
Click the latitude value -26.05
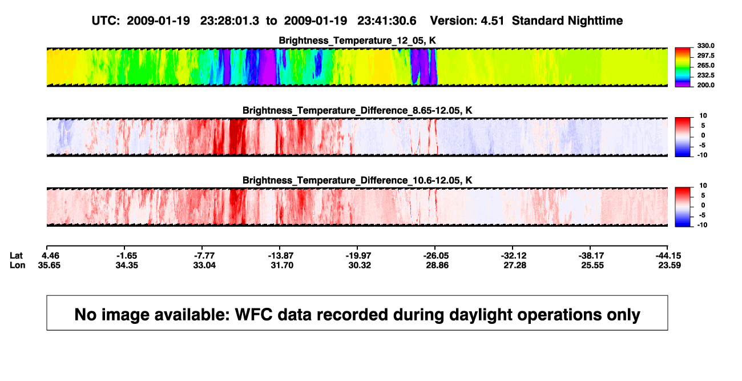coord(435,255)
